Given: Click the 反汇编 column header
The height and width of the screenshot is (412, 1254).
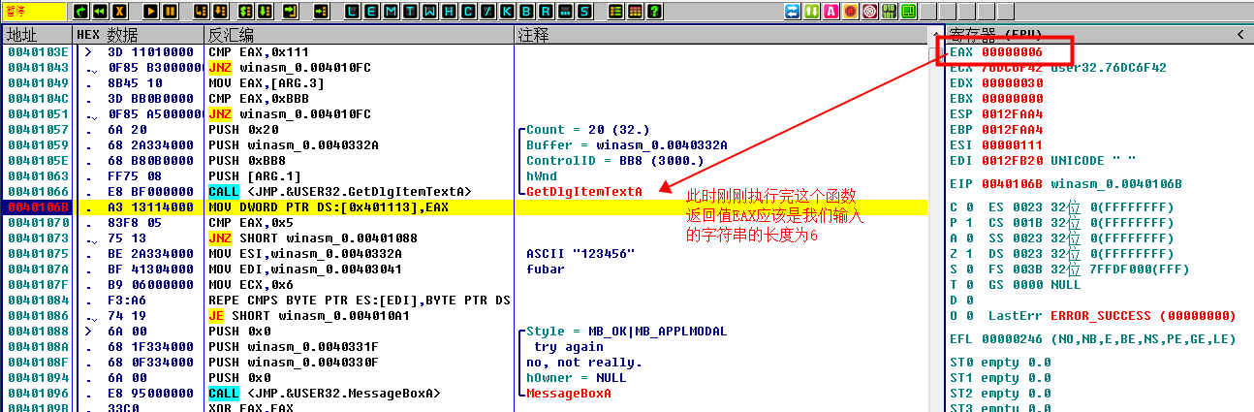Looking at the screenshot, I should click(x=358, y=35).
